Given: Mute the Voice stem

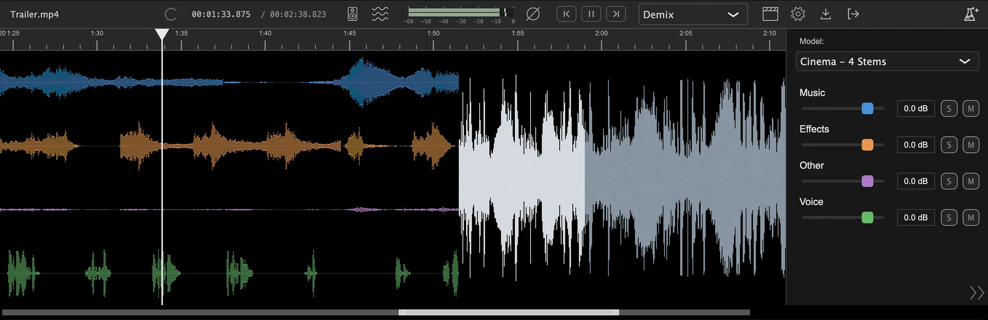Looking at the screenshot, I should [x=971, y=218].
